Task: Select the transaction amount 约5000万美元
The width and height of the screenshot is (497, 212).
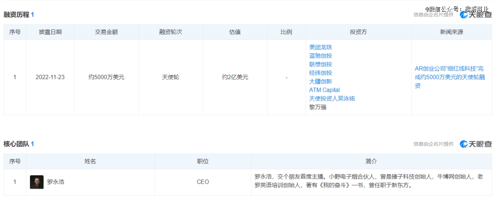Action: [x=106, y=77]
